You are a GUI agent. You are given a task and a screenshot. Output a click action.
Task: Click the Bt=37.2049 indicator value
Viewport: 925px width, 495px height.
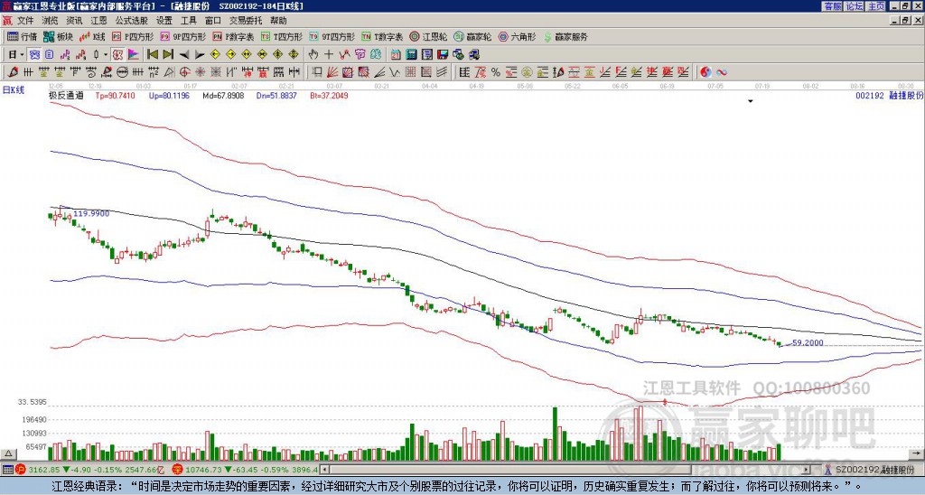pyautogui.click(x=329, y=95)
